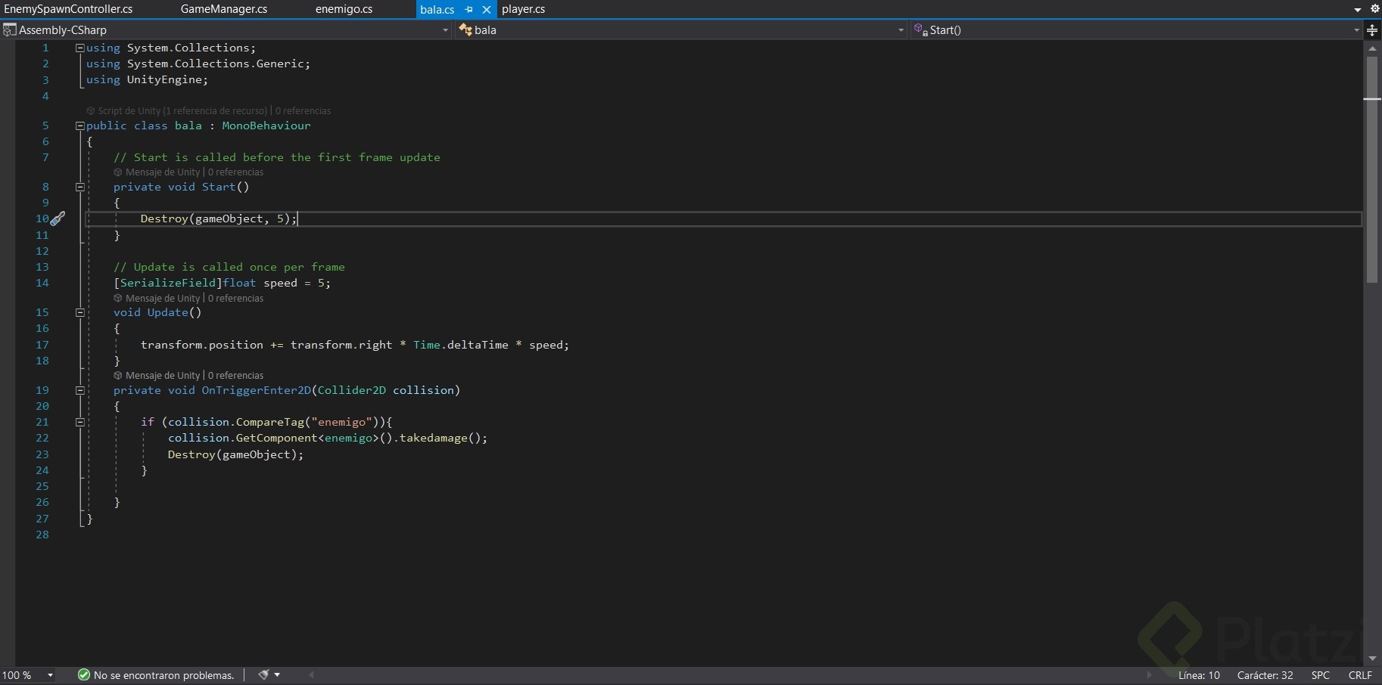Click the green no-problems checkmark icon
Screen dimensions: 1382x685
(84, 675)
